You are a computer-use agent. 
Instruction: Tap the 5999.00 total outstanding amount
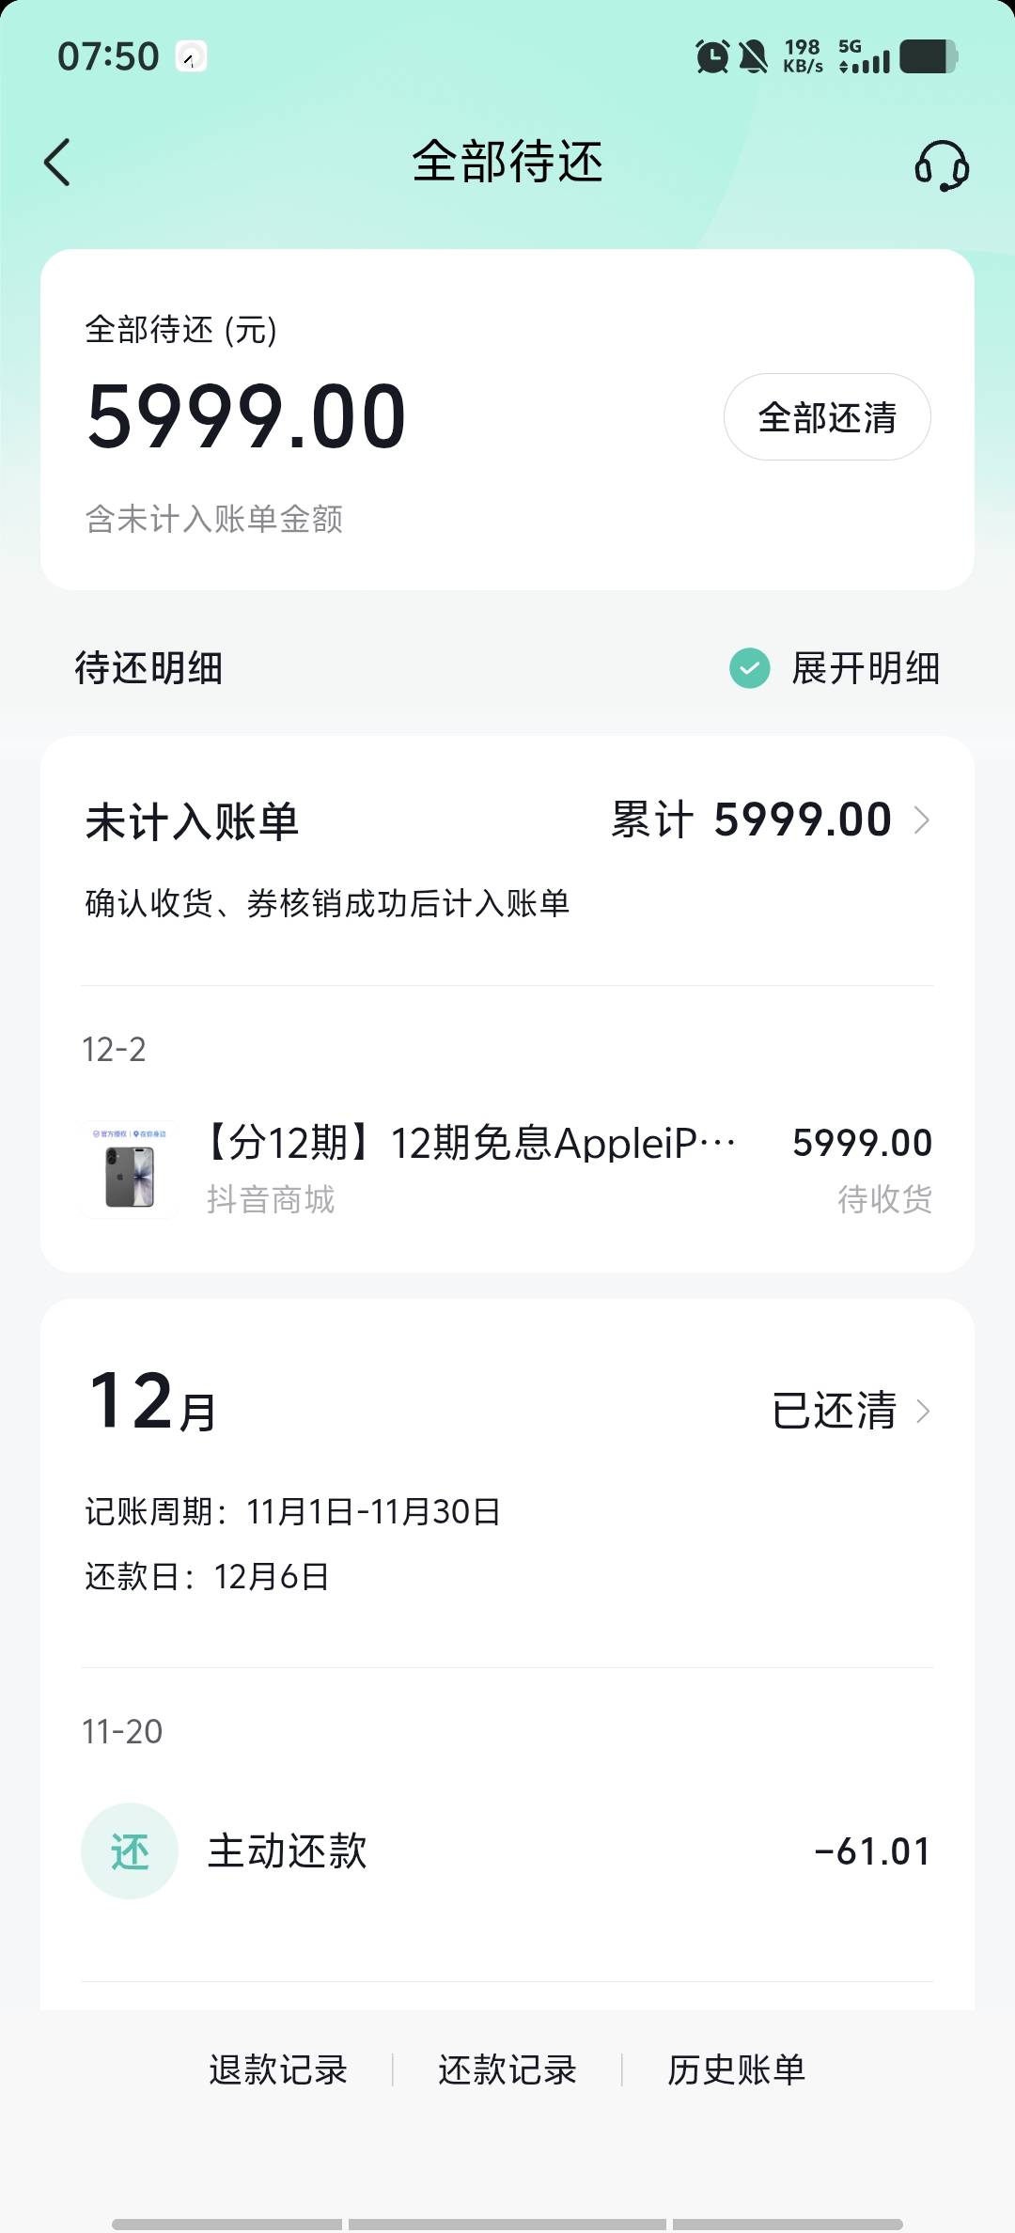(246, 416)
